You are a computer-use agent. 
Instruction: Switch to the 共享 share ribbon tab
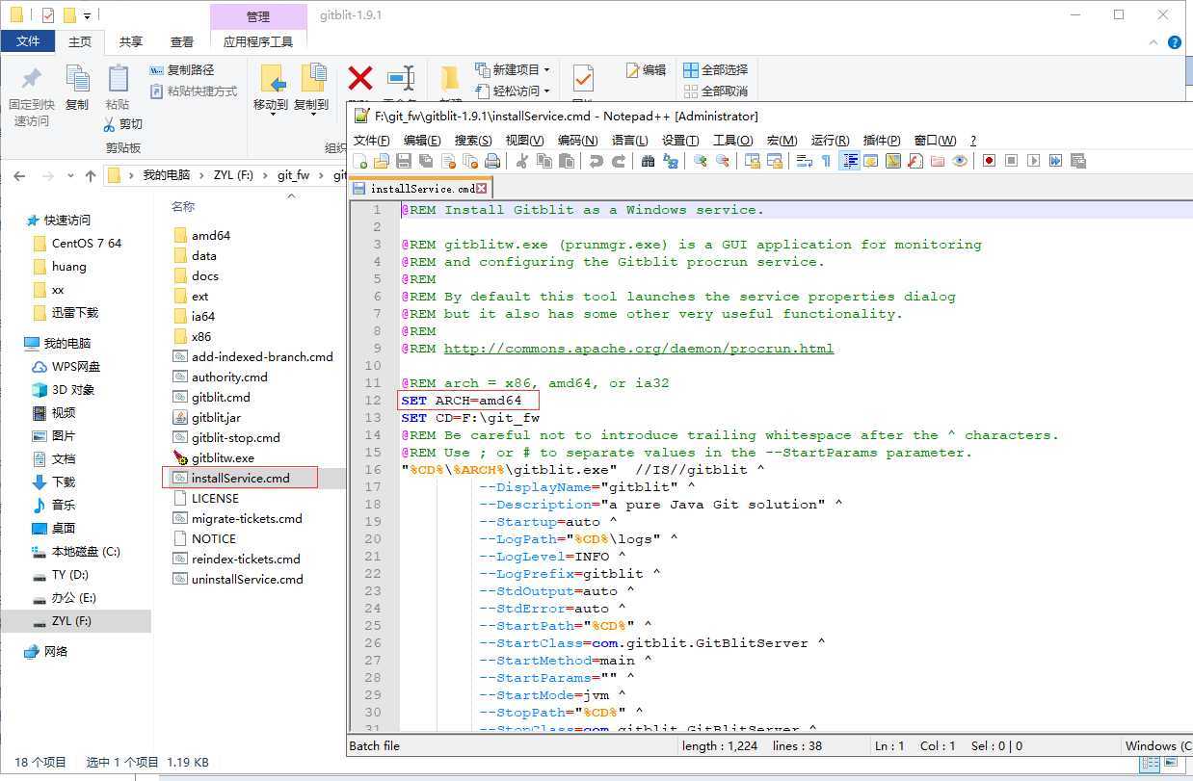[x=131, y=41]
